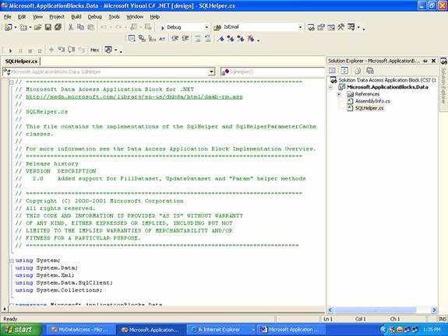Toggle Show All Files in Solution Explorer
This screenshot has height=336, width=448.
[358, 71]
